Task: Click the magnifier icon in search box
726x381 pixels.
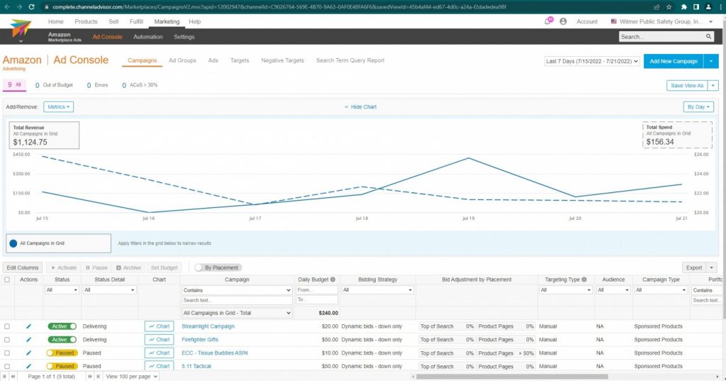Action: pyautogui.click(x=708, y=37)
